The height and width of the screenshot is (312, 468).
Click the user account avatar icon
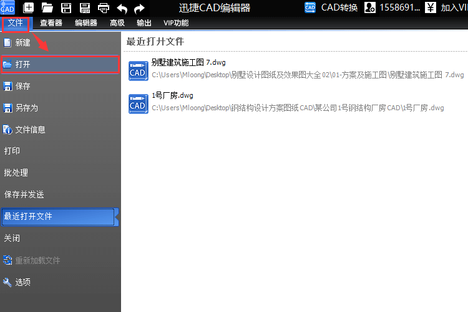pyautogui.click(x=370, y=7)
